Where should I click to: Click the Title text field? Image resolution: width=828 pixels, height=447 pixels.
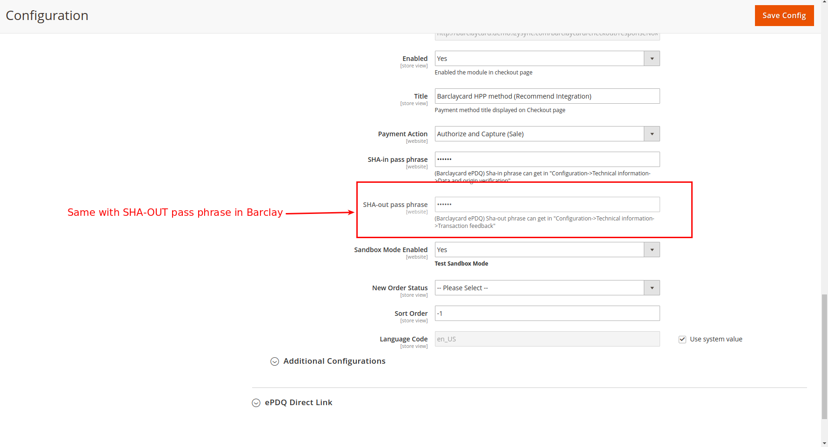tap(547, 96)
